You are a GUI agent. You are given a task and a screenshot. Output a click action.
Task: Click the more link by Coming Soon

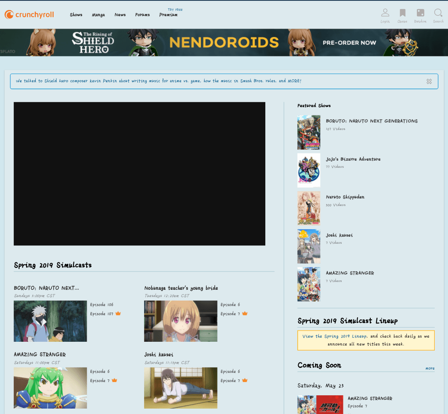click(430, 368)
